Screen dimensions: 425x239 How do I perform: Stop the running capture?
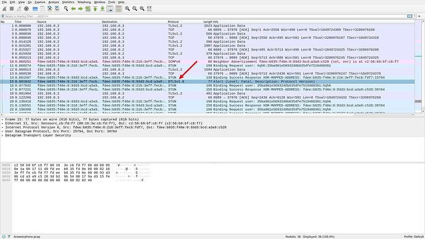(12, 9)
